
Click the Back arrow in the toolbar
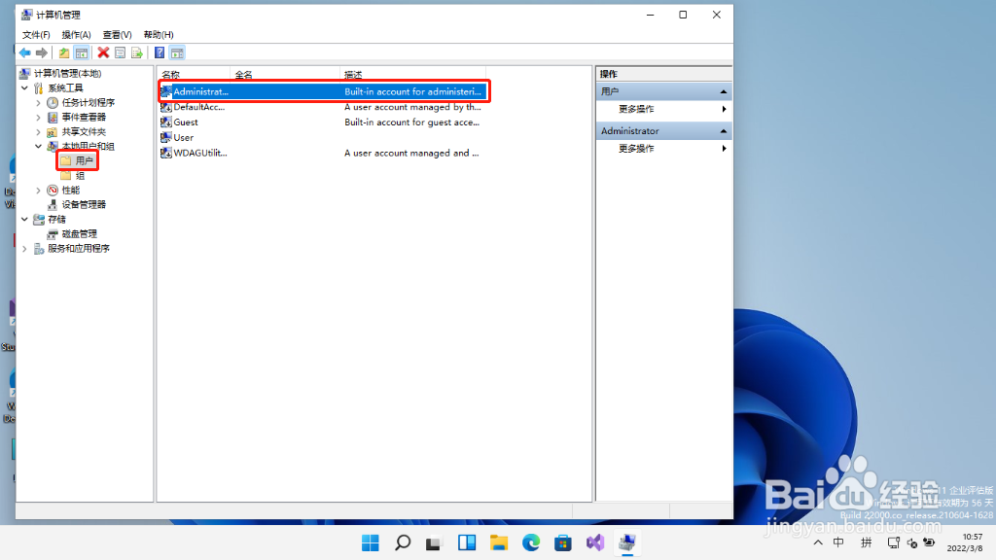click(x=24, y=52)
